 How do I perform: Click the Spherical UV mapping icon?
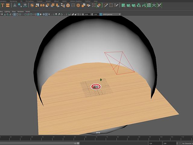(134, 5)
